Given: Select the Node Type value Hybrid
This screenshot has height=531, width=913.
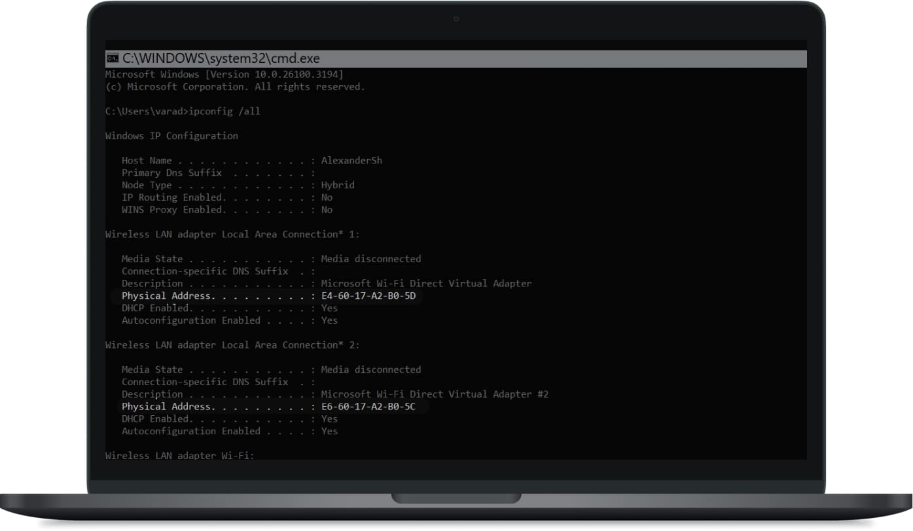Looking at the screenshot, I should [x=338, y=185].
